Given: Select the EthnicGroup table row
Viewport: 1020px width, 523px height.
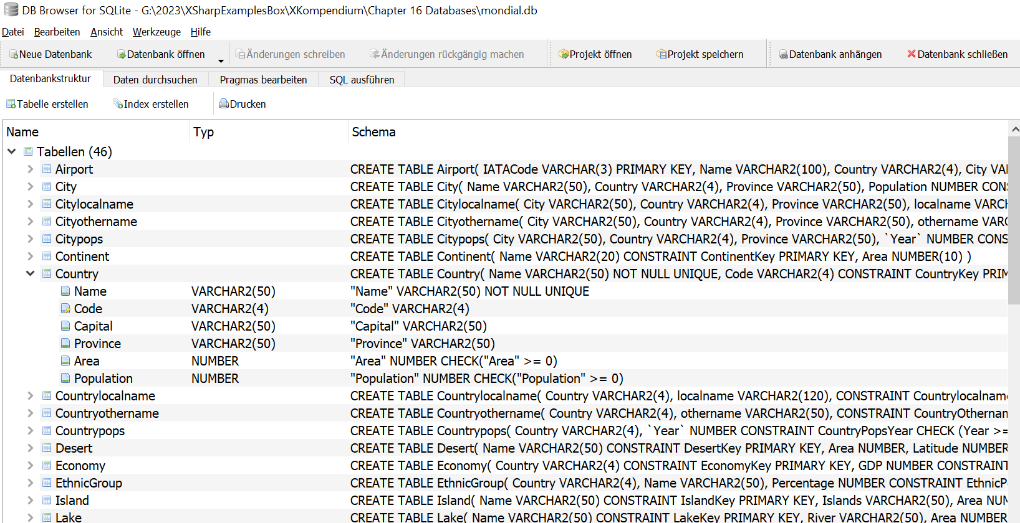Looking at the screenshot, I should tap(505, 483).
